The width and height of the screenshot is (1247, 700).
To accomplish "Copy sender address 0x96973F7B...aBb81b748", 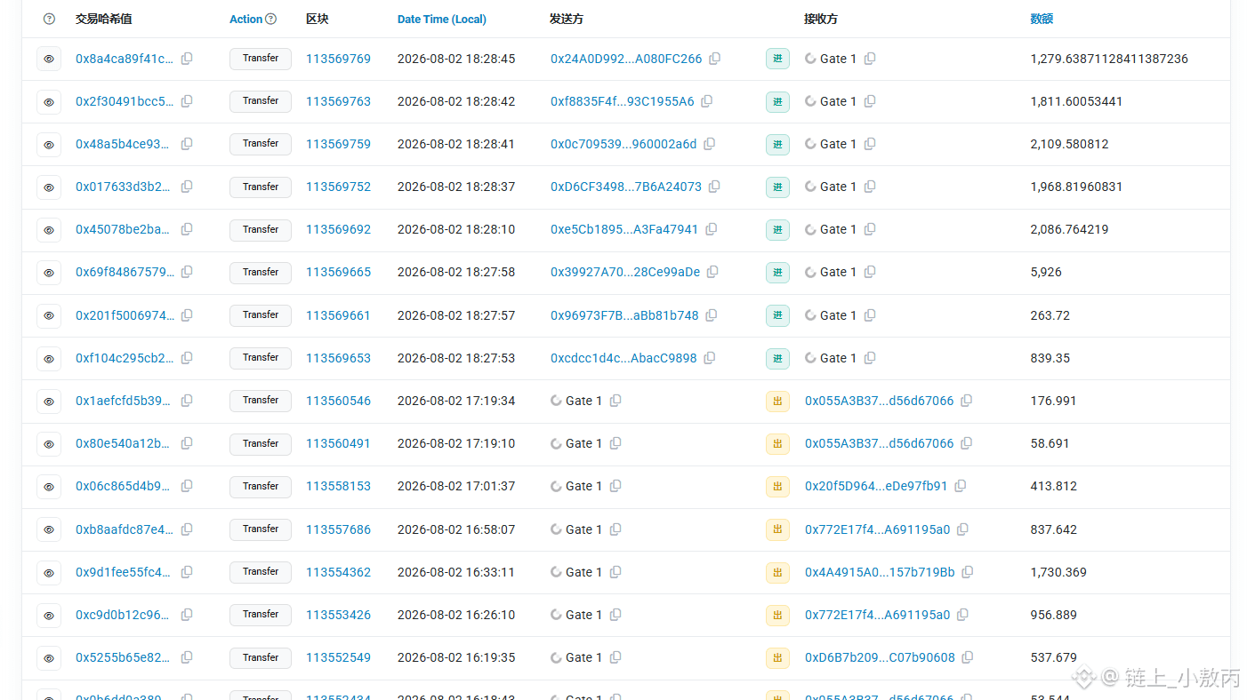I will point(711,315).
